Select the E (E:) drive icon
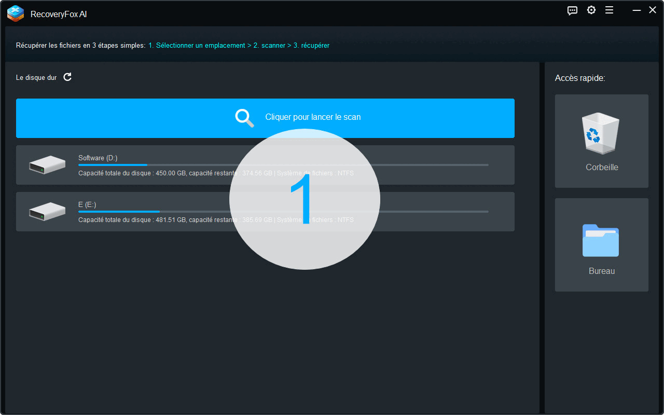The image size is (664, 415). click(47, 212)
